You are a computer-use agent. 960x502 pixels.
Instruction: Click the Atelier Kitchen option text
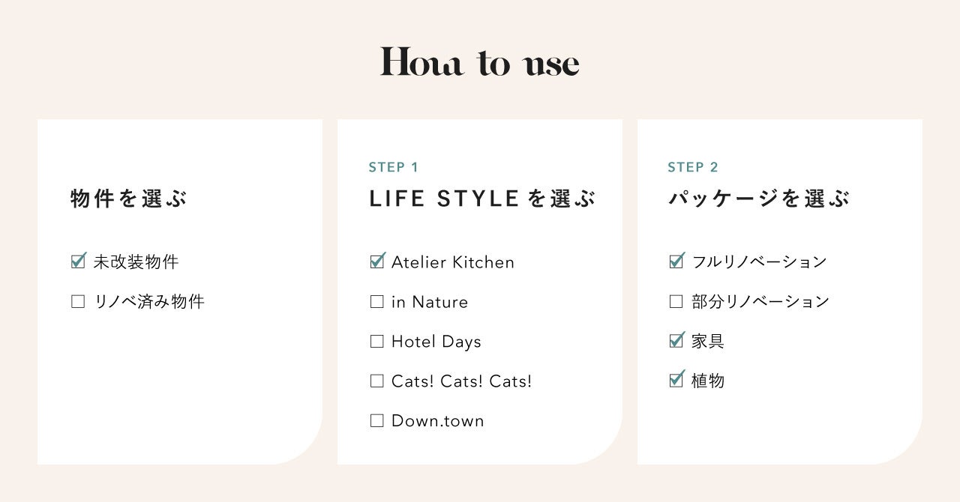pos(453,262)
